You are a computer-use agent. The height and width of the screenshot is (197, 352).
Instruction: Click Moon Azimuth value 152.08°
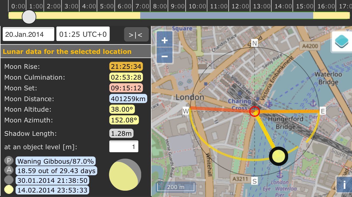tap(124, 120)
